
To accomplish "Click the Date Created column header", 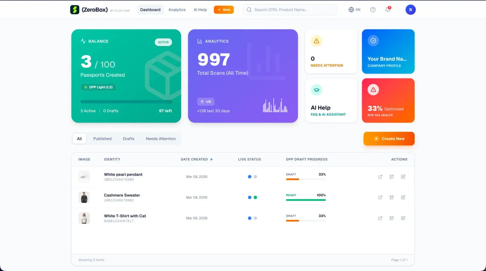I will point(197,159).
